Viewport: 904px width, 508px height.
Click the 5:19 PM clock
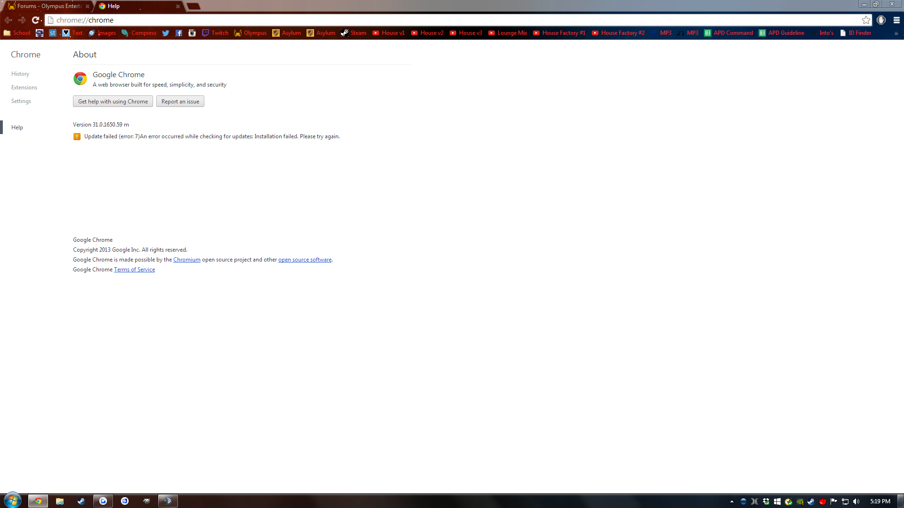point(880,501)
